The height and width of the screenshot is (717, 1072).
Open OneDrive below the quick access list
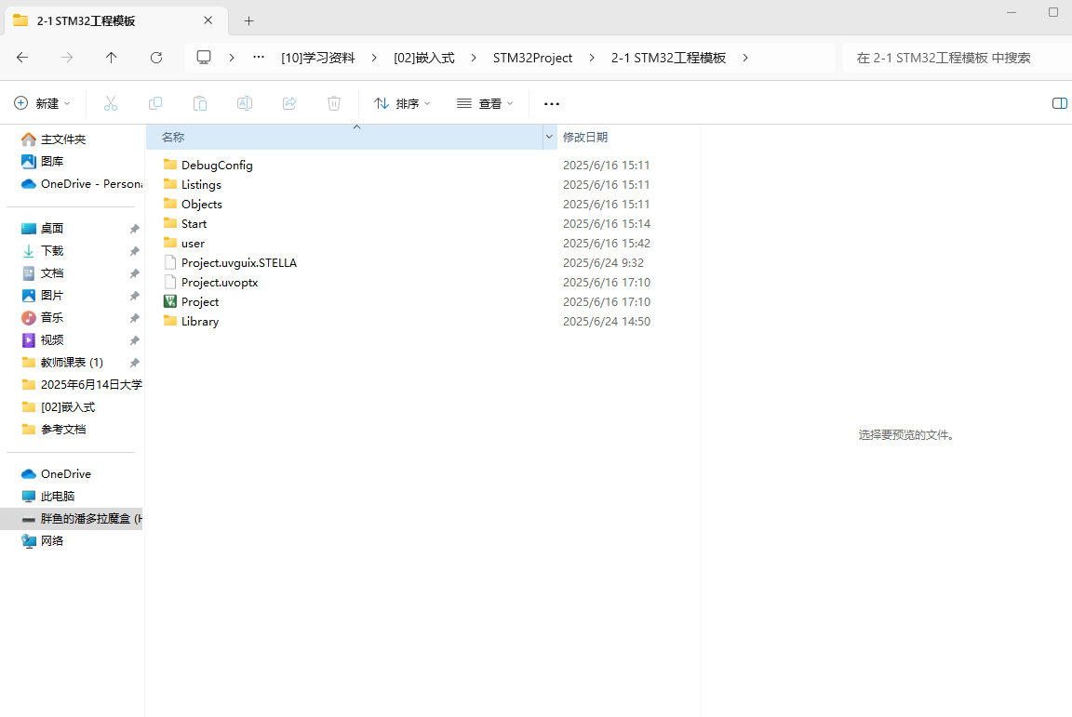tap(66, 473)
